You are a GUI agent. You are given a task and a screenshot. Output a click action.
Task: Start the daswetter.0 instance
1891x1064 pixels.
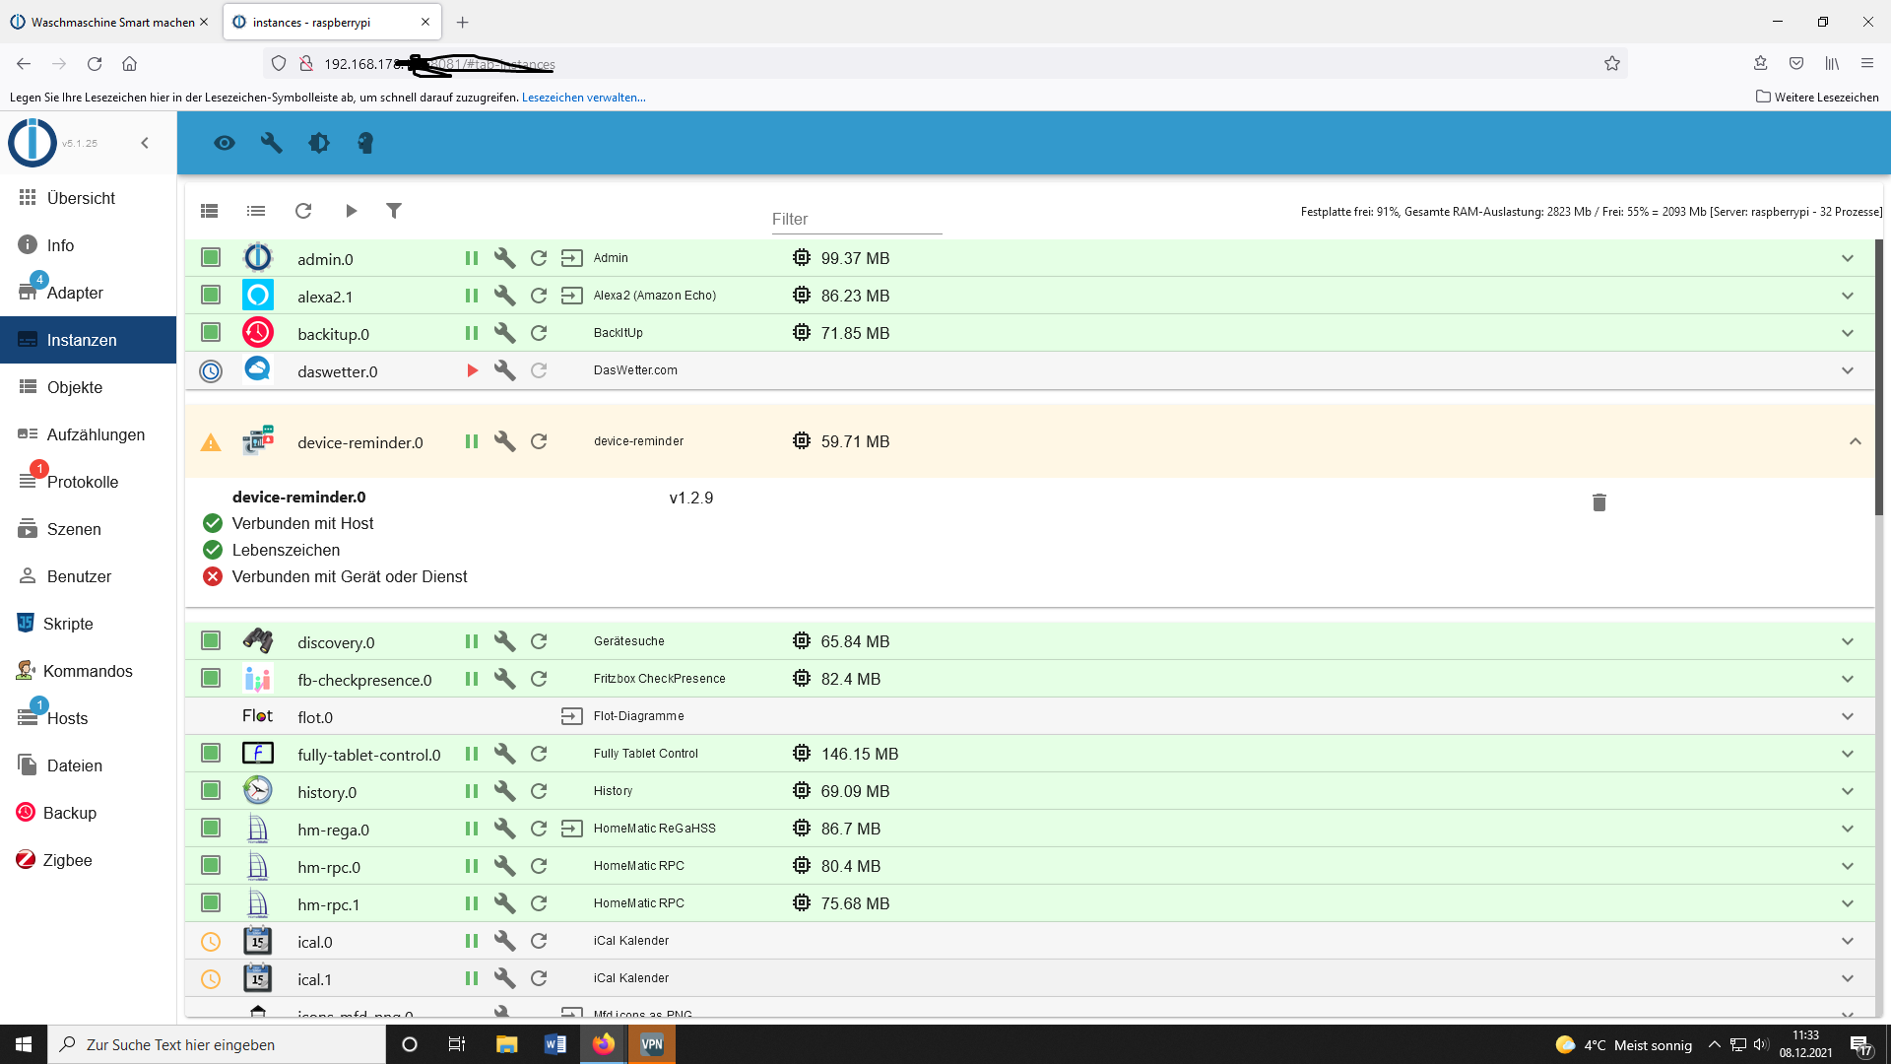[472, 370]
